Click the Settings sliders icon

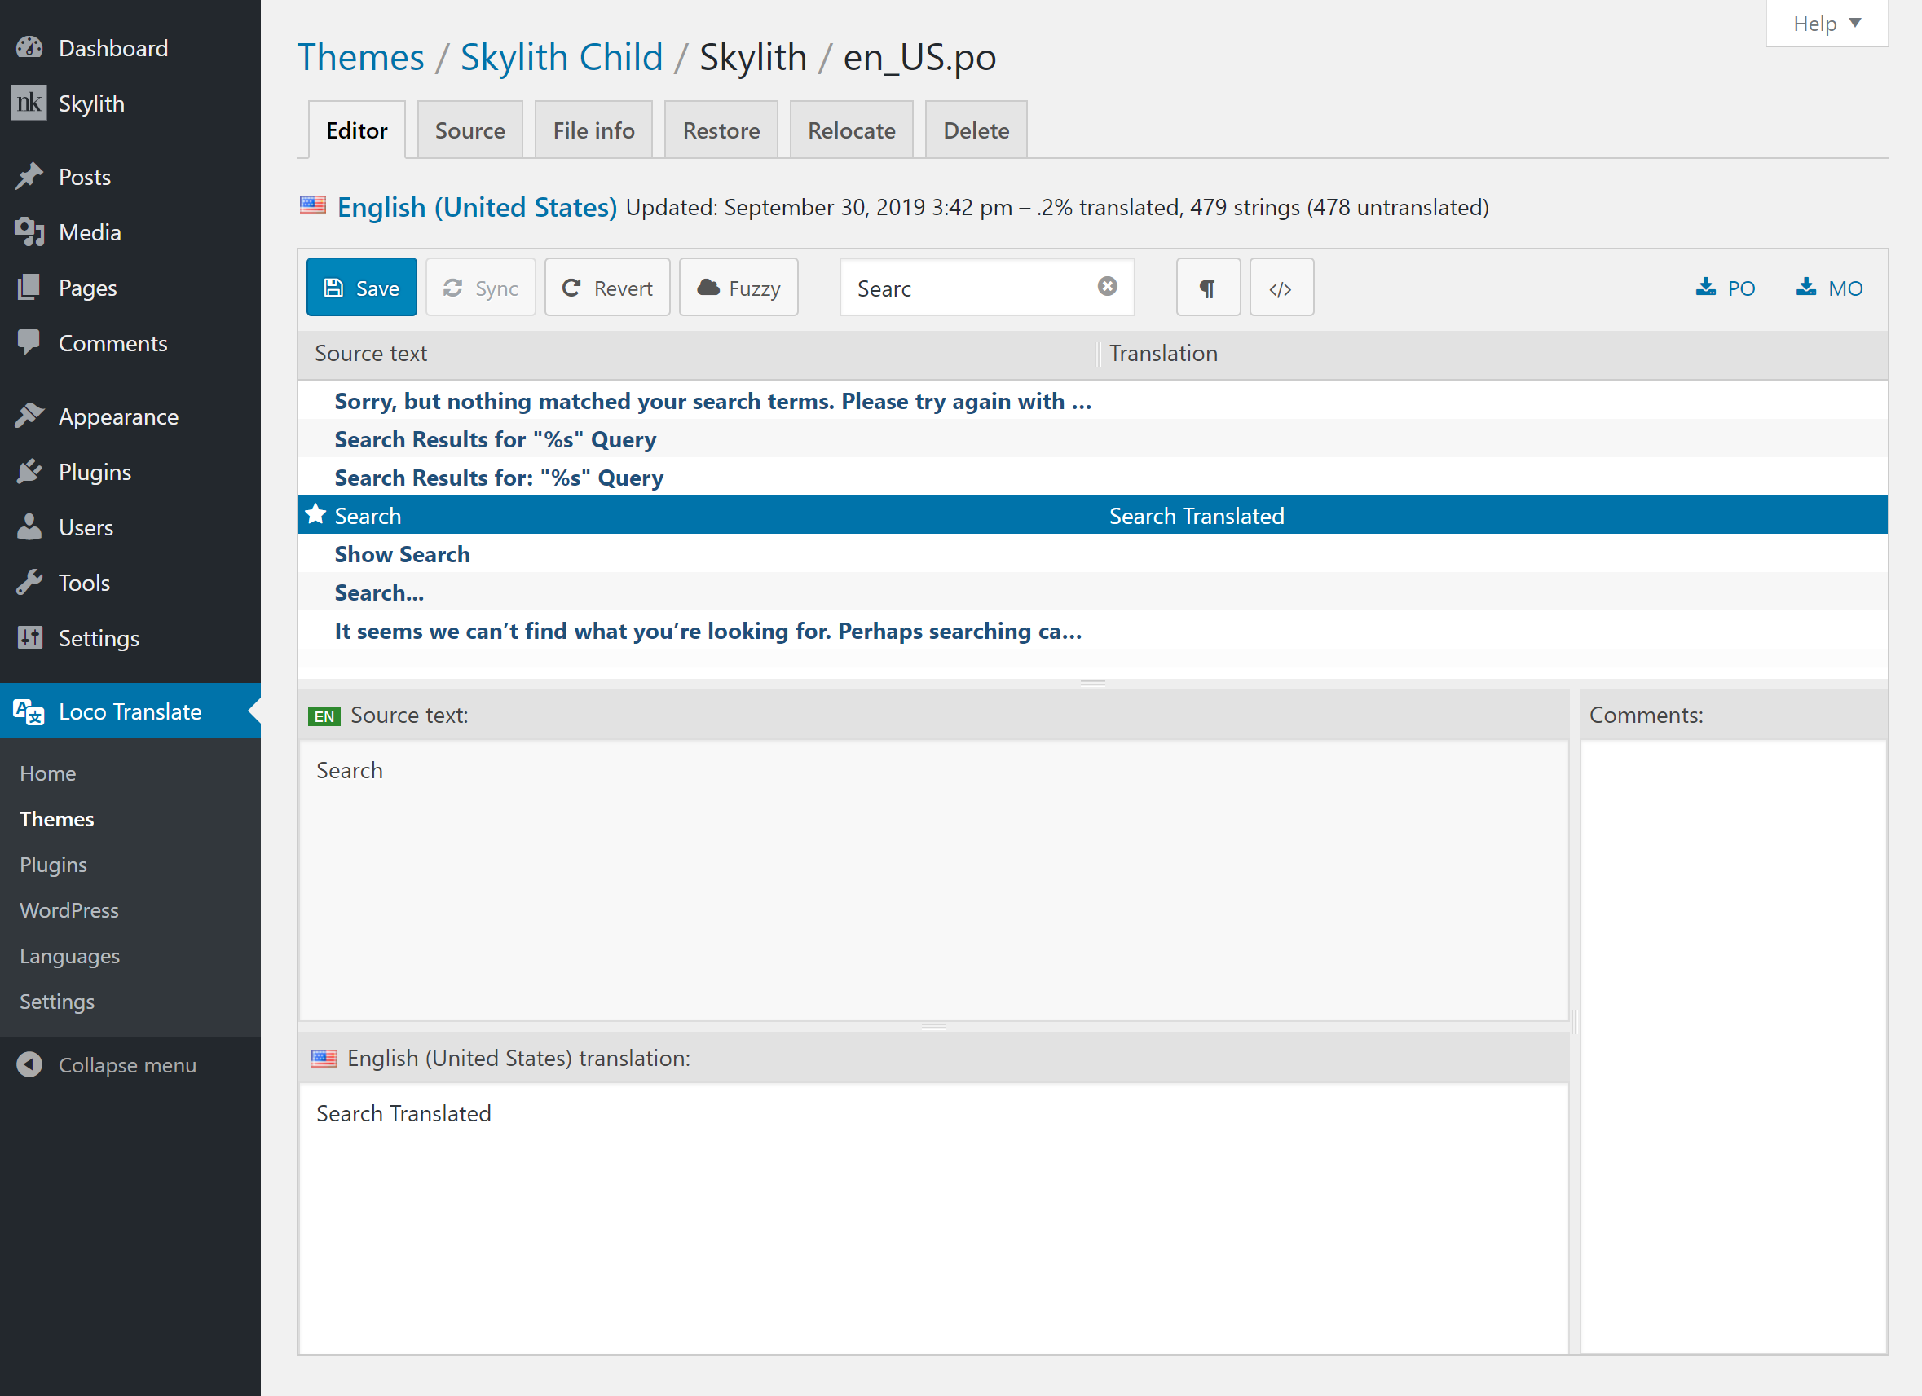29,638
